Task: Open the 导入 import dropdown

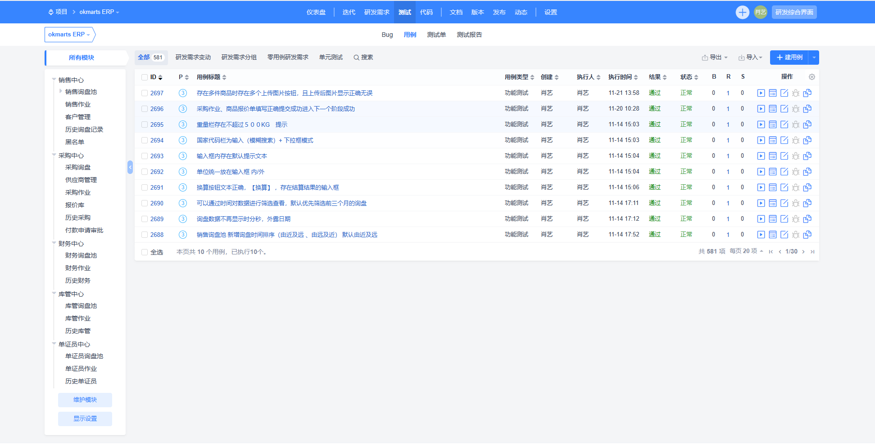Action: pos(750,58)
